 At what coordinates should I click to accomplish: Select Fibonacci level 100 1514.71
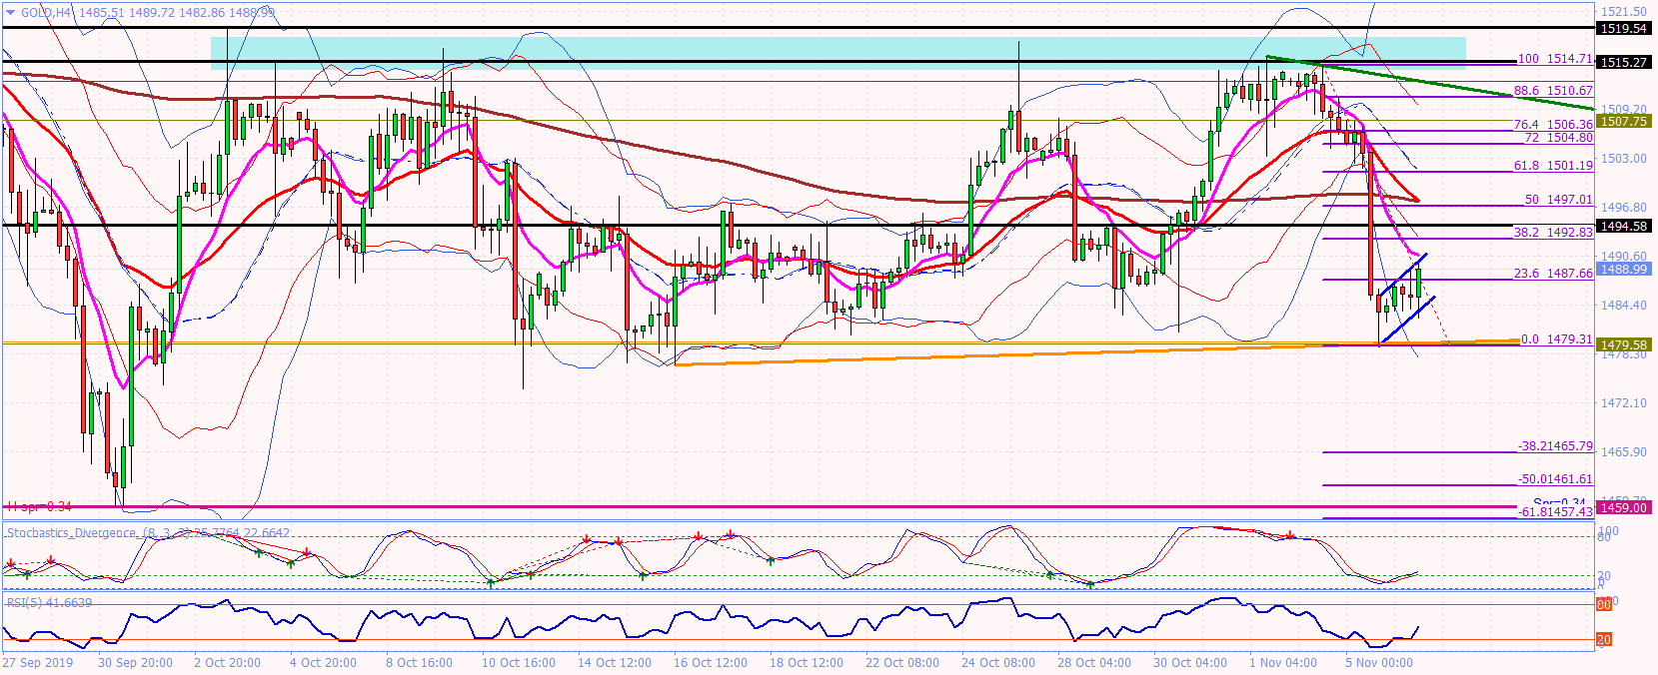1555,59
